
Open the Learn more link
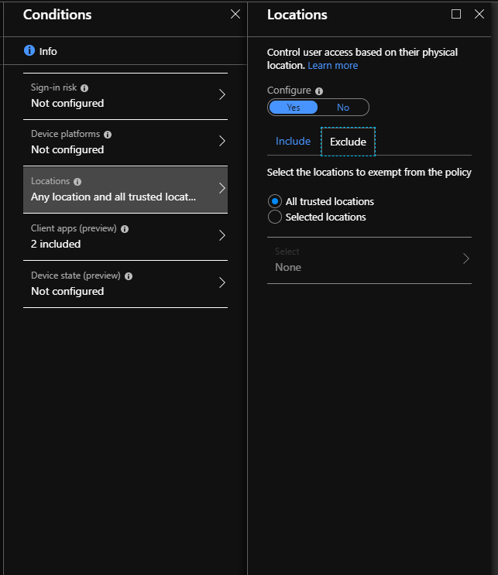click(332, 66)
